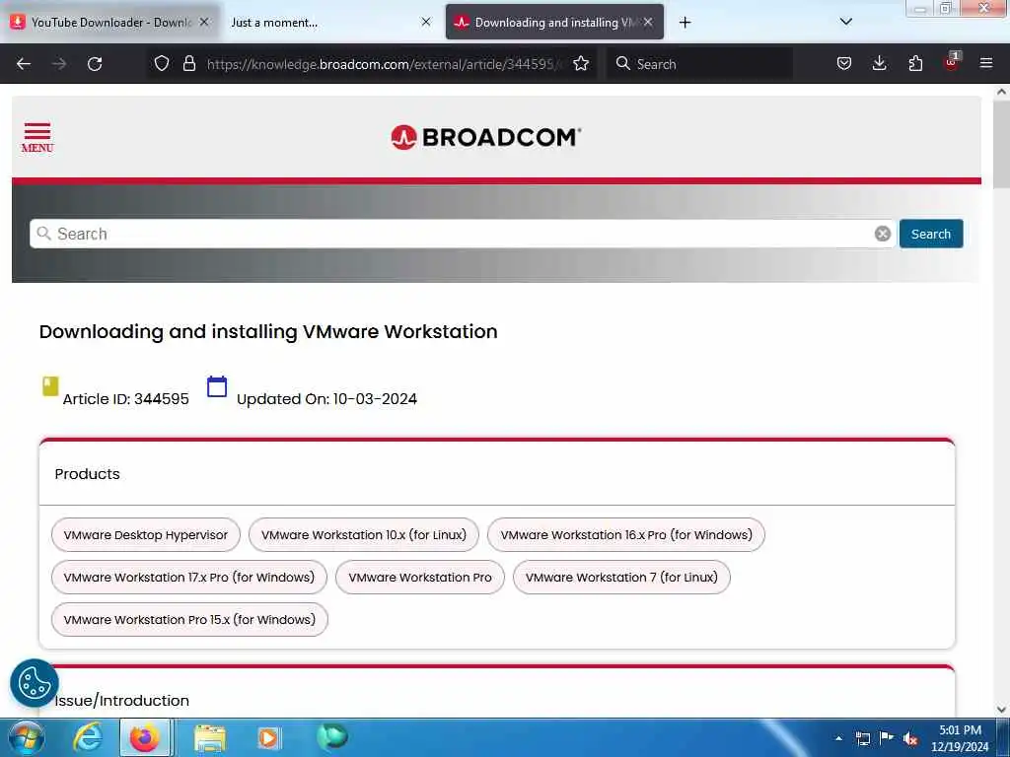Image resolution: width=1010 pixels, height=757 pixels.
Task: Click the Issue/Introduction section heading
Action: click(x=121, y=701)
